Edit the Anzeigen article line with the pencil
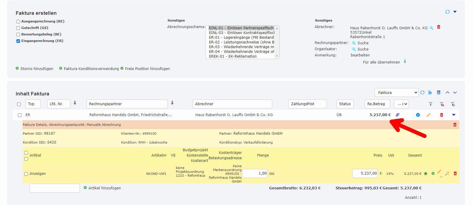This screenshot has width=473, height=205. click(439, 172)
